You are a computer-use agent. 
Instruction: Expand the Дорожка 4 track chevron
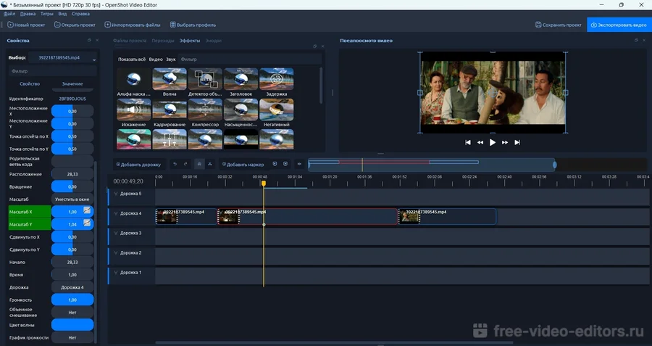coord(115,213)
